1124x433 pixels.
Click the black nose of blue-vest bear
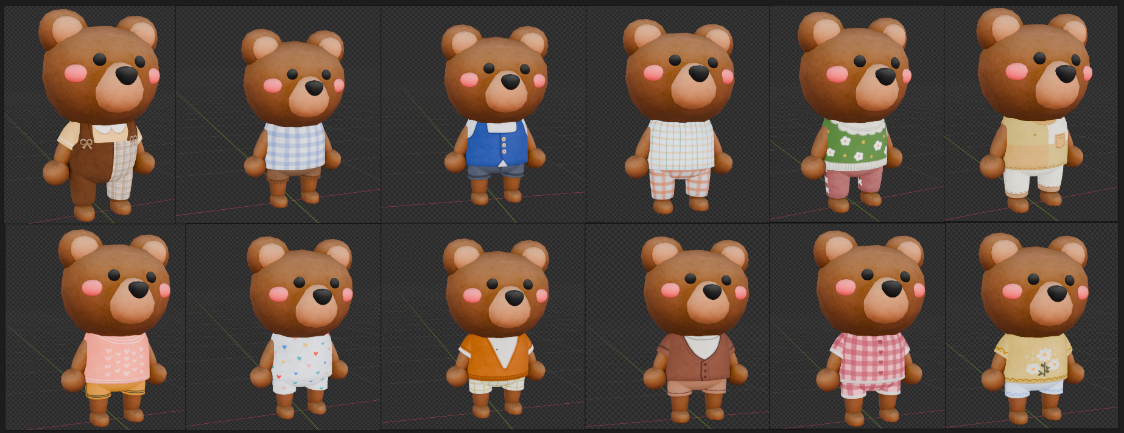tap(510, 81)
